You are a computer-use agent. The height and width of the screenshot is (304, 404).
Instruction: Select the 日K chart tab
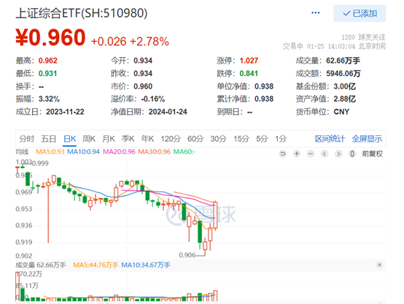(70, 139)
